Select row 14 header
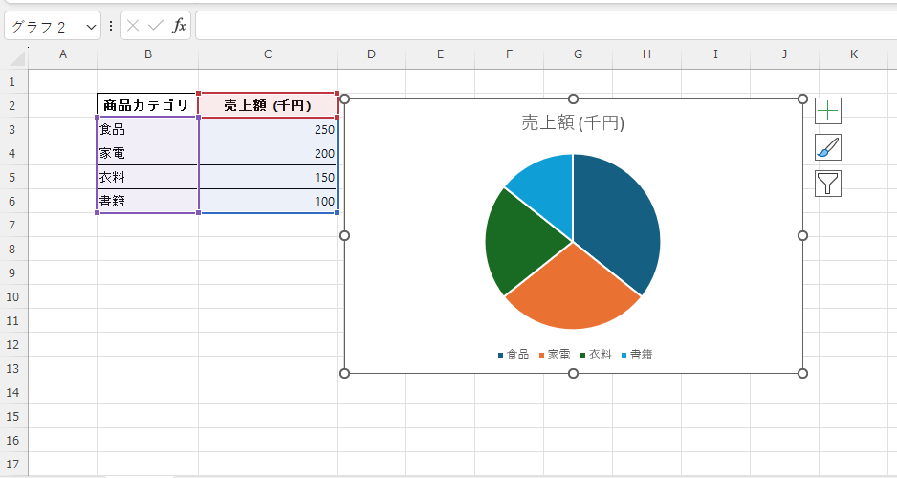897x478 pixels. [x=12, y=392]
